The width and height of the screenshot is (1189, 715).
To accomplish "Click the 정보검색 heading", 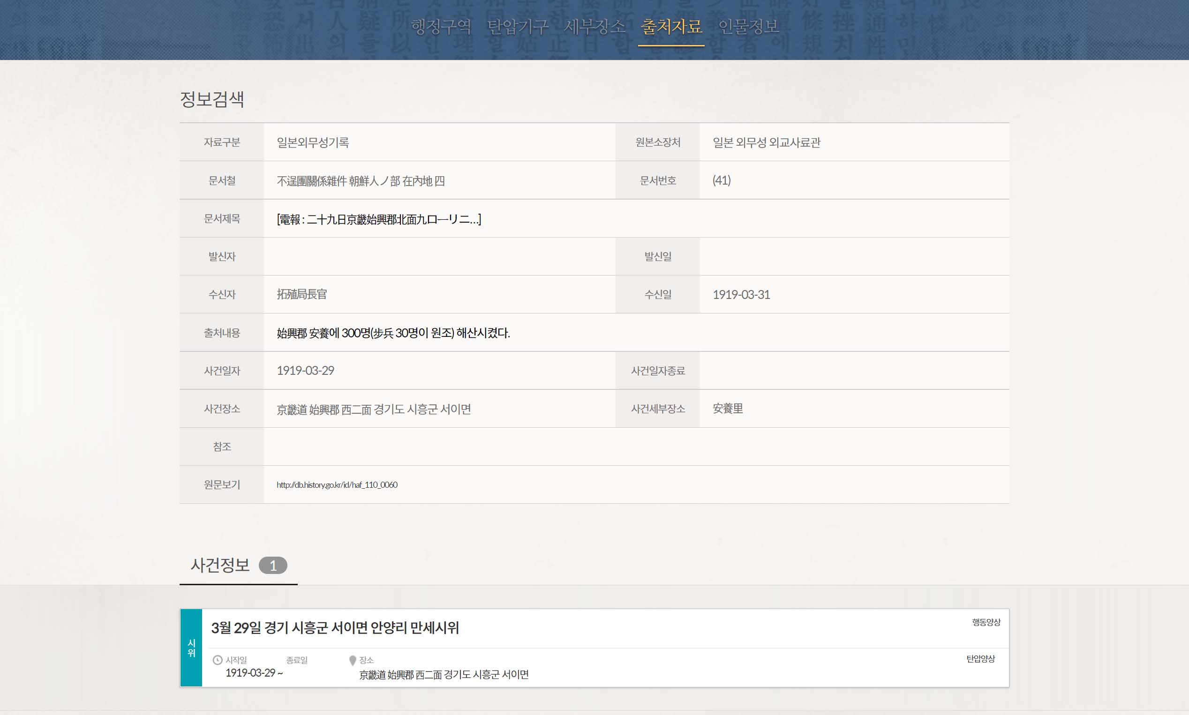I will point(212,99).
